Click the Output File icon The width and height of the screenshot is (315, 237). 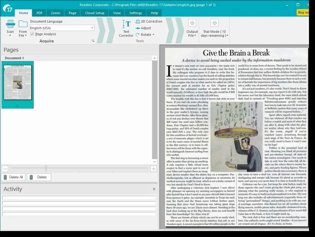tap(192, 23)
